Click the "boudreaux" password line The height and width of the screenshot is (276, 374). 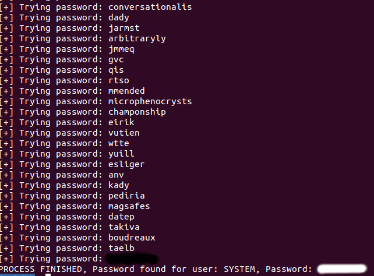click(132, 238)
